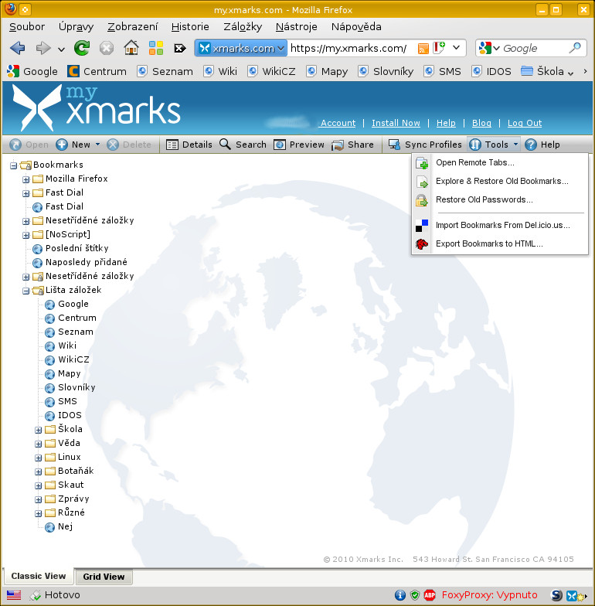The width and height of the screenshot is (595, 606).
Task: Click the Help link in the header
Action: point(446,123)
